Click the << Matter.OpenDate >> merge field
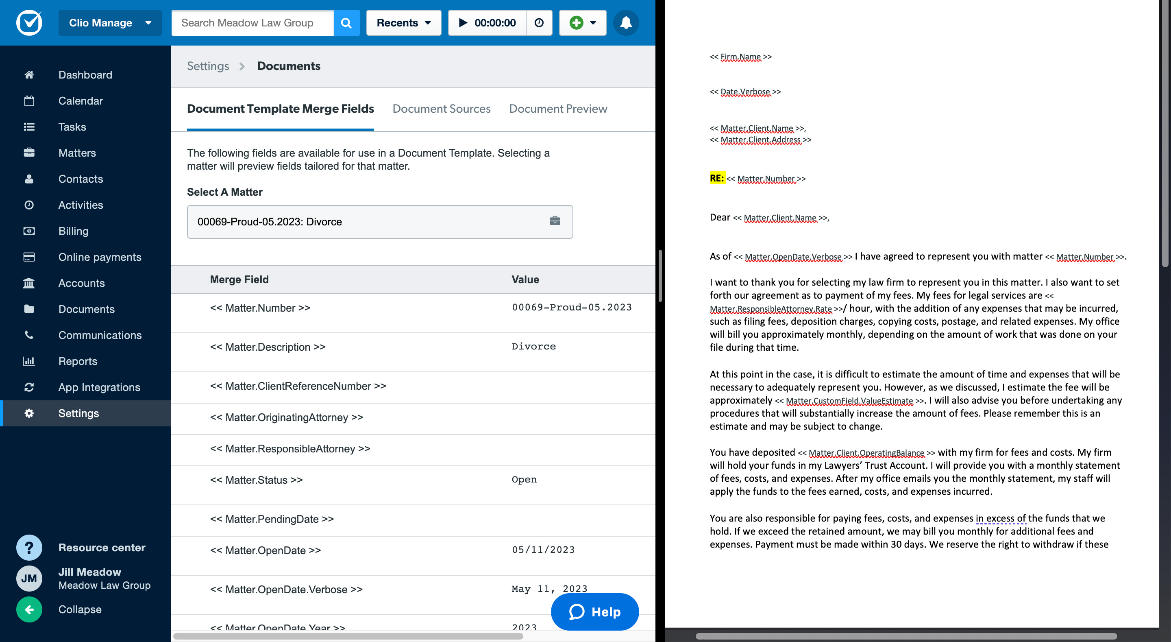The width and height of the screenshot is (1171, 642). point(266,550)
